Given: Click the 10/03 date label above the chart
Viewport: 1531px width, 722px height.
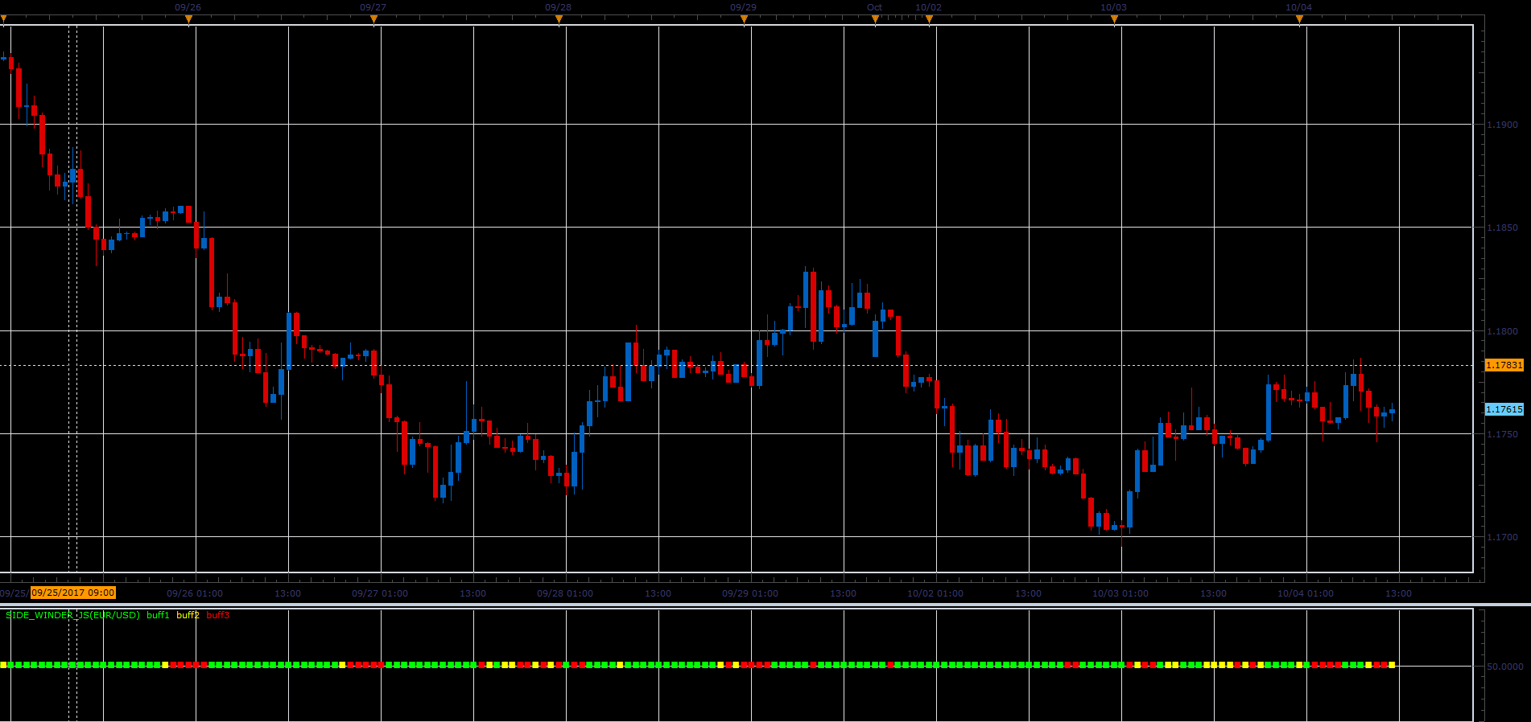Looking at the screenshot, I should pyautogui.click(x=1114, y=7).
